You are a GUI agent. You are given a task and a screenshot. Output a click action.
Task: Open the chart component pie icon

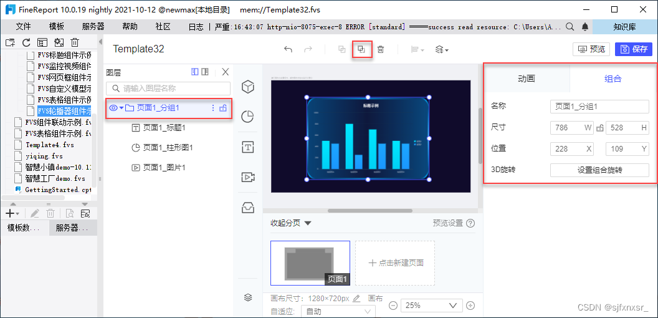[x=248, y=117]
